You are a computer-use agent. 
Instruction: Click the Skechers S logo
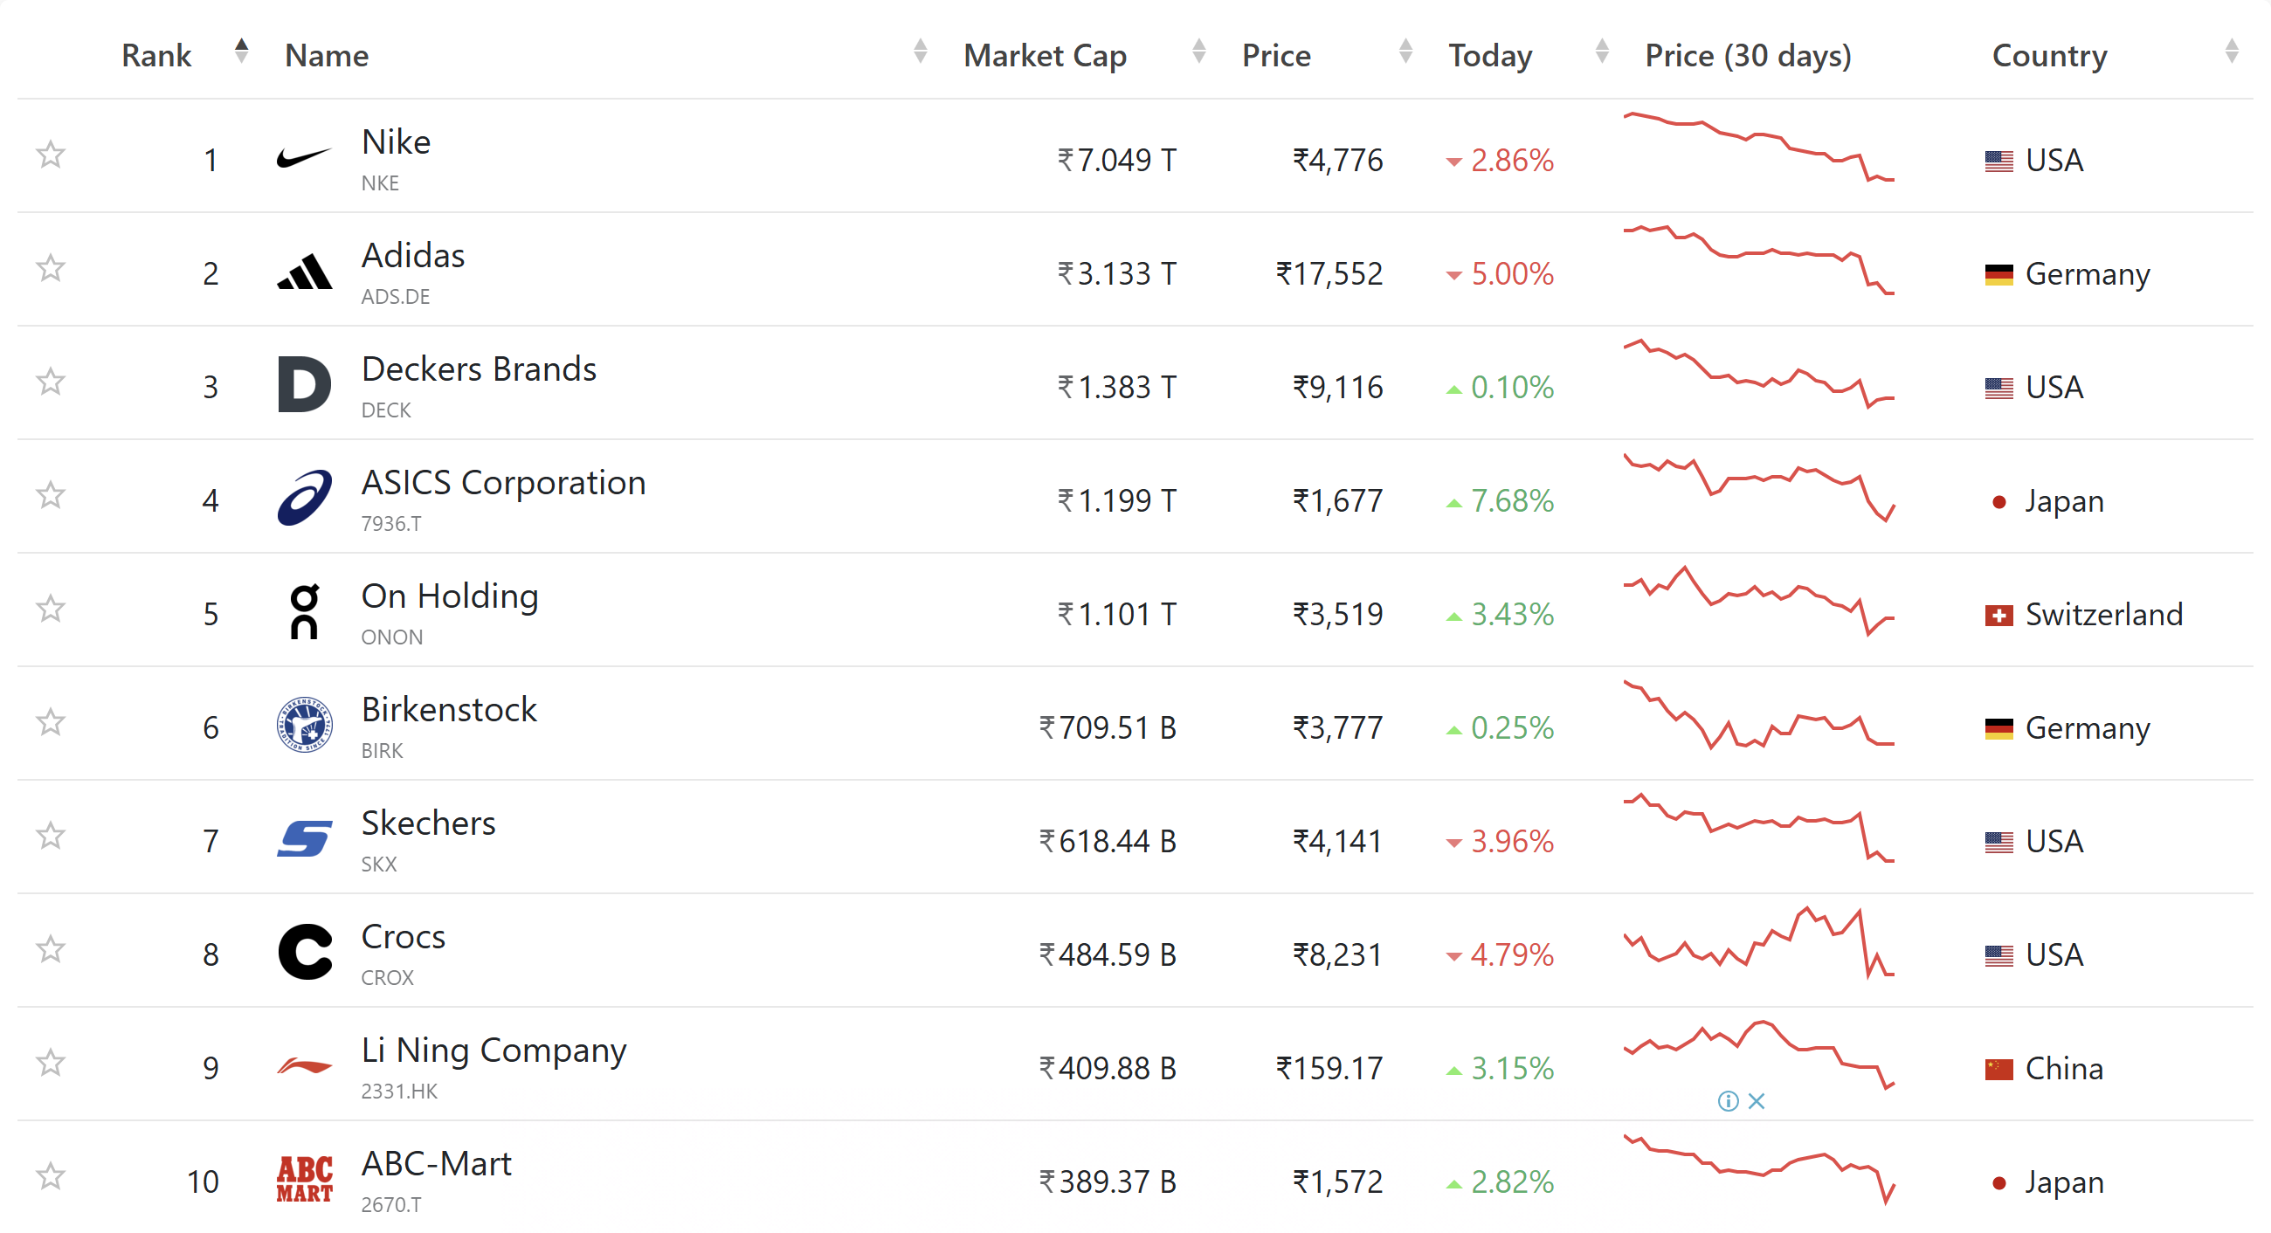tap(304, 838)
